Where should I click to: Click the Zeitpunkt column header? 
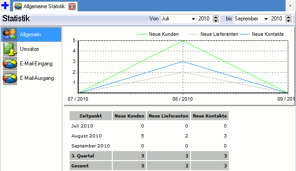click(x=90, y=116)
